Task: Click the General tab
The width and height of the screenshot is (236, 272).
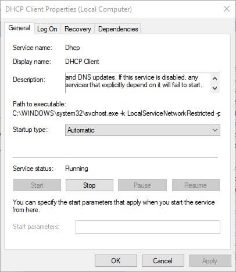Action: (19, 28)
